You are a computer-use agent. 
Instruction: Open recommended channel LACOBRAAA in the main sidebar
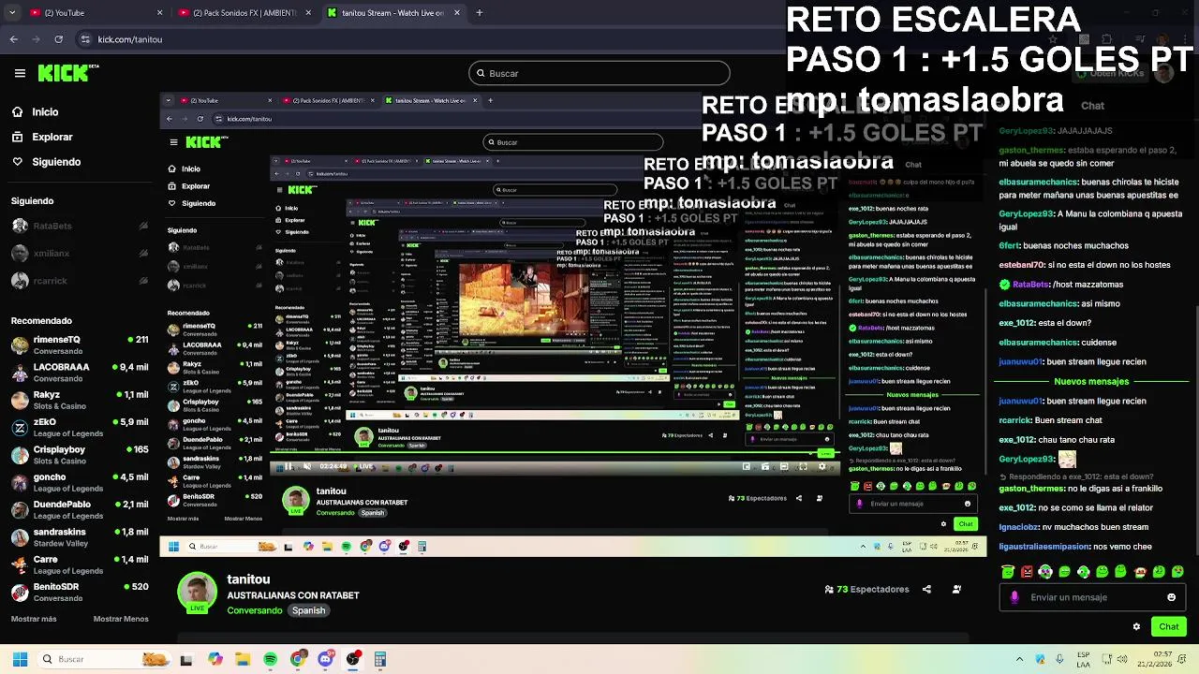click(x=79, y=373)
